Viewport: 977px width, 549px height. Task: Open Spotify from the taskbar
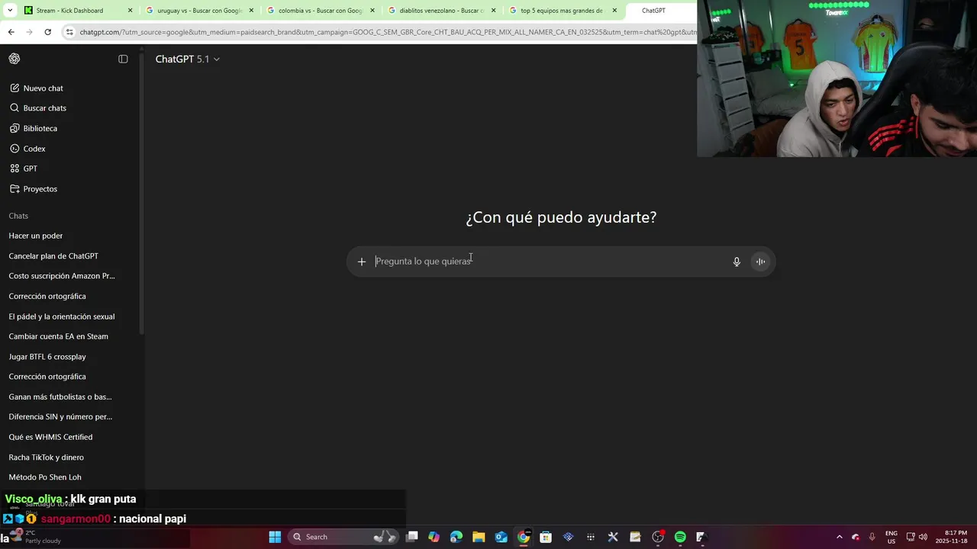pyautogui.click(x=680, y=537)
